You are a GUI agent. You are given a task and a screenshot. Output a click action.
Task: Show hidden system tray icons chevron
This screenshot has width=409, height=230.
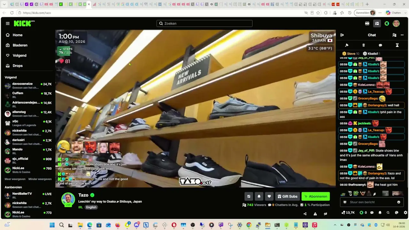[335, 225]
